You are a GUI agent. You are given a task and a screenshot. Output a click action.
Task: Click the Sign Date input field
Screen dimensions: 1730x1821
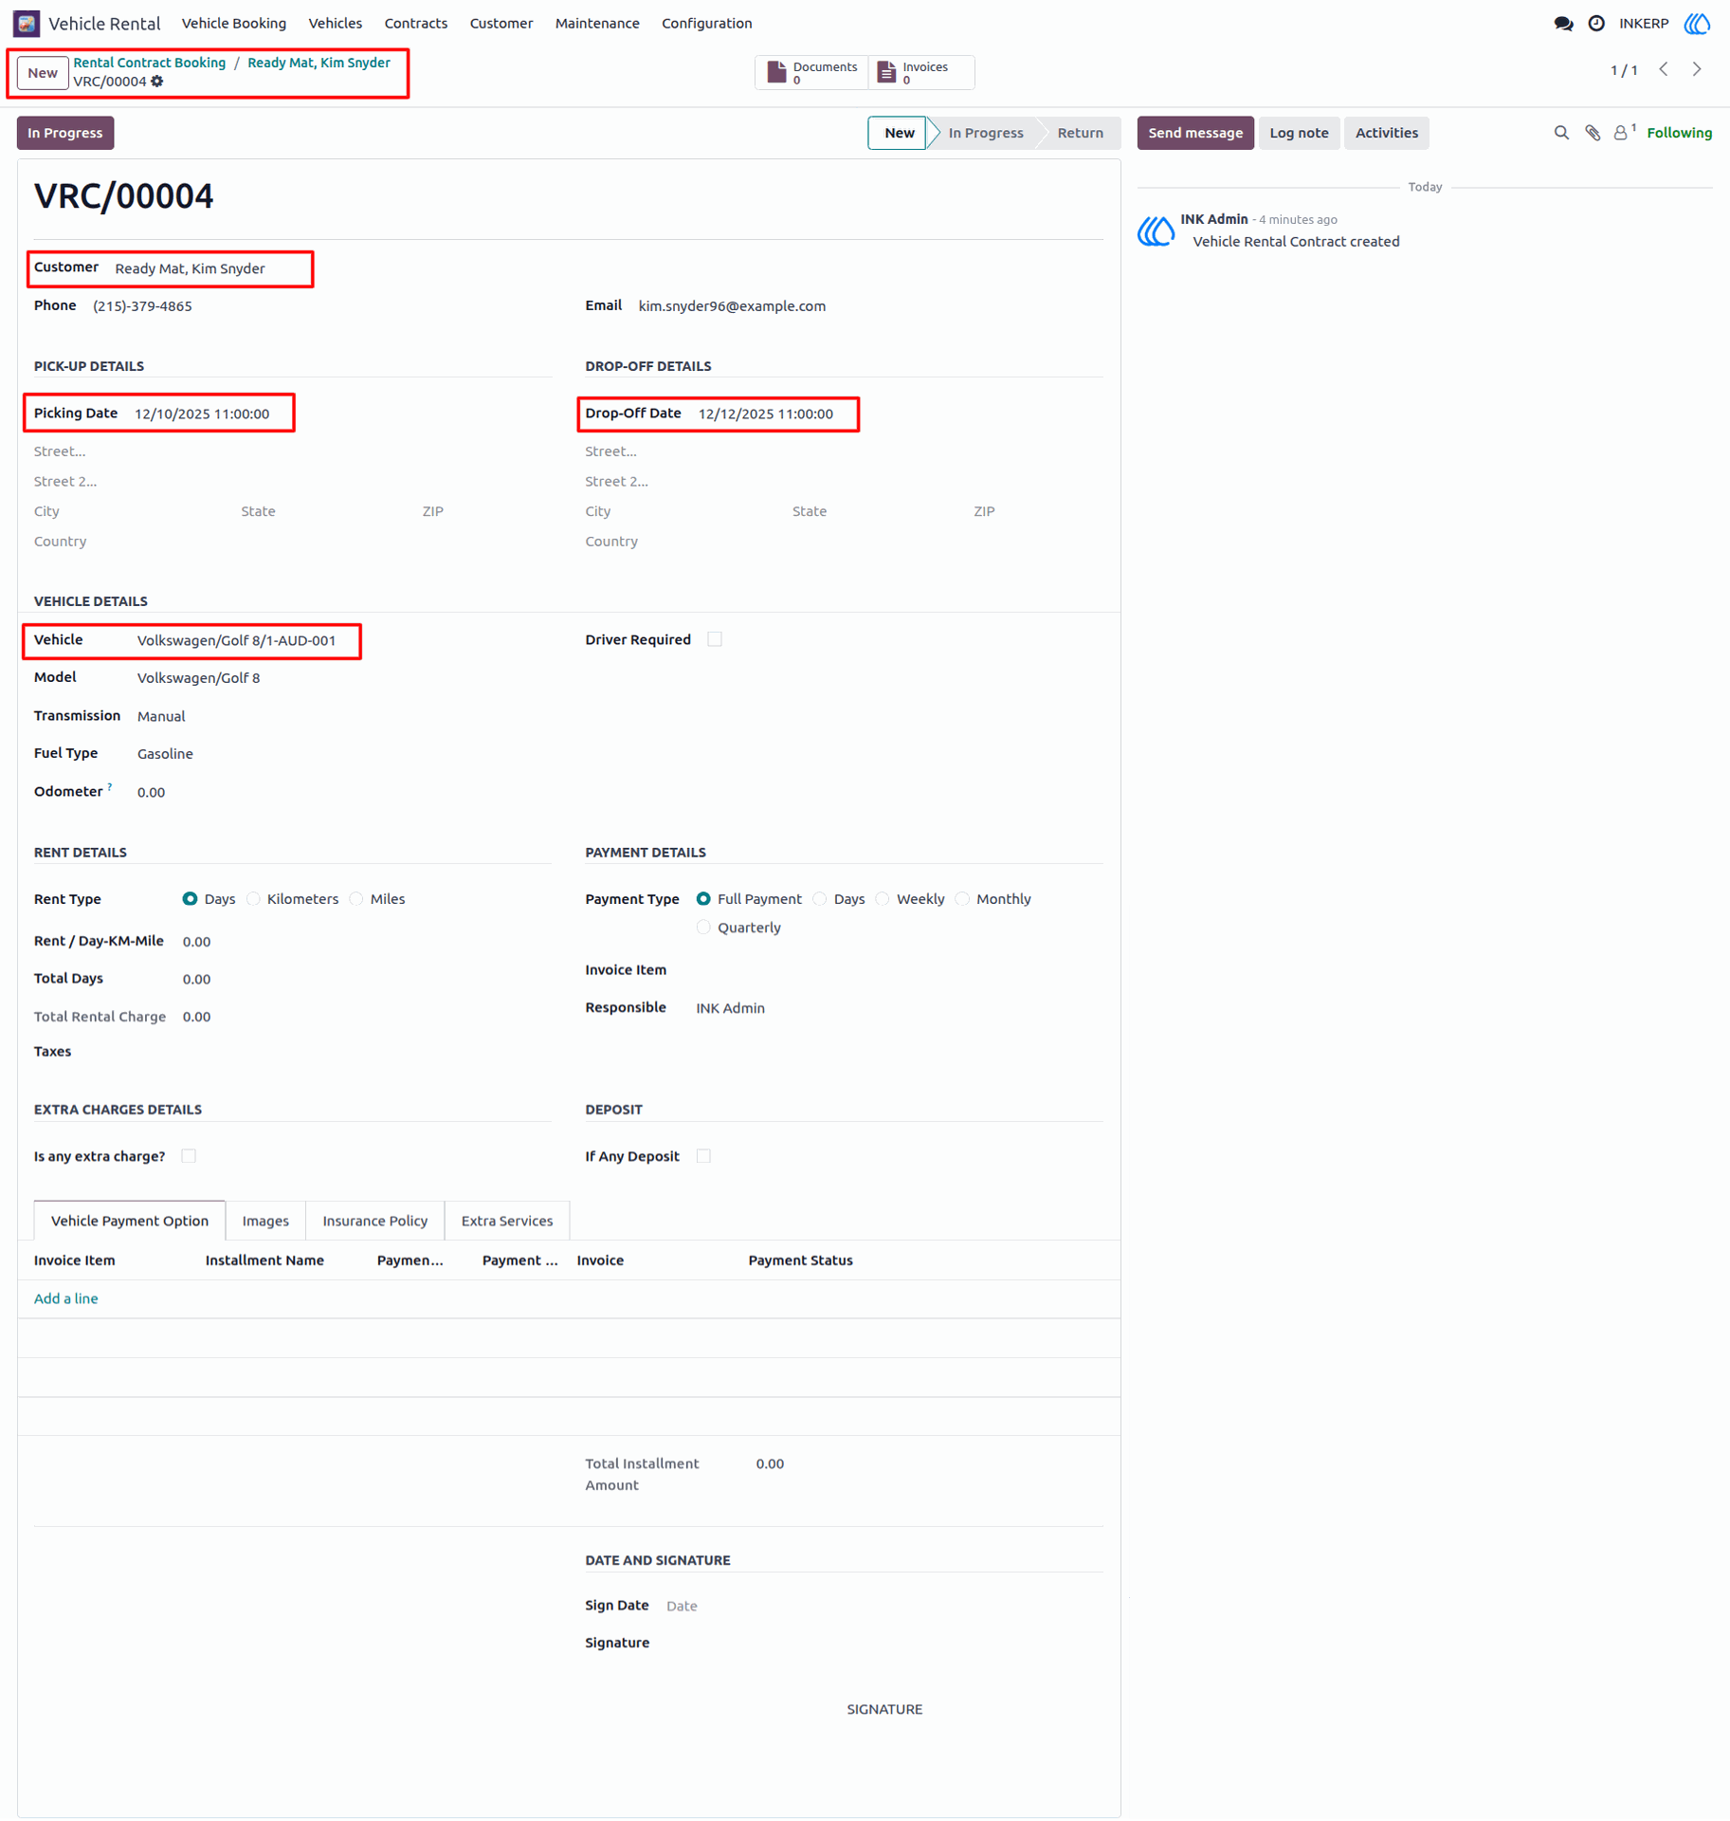click(883, 1606)
